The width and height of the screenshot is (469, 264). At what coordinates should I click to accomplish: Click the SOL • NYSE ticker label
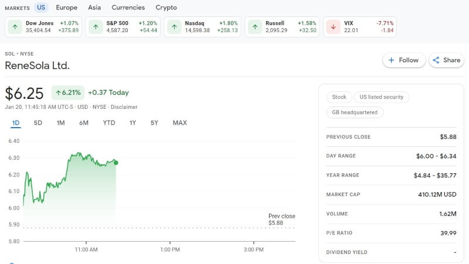tap(19, 54)
